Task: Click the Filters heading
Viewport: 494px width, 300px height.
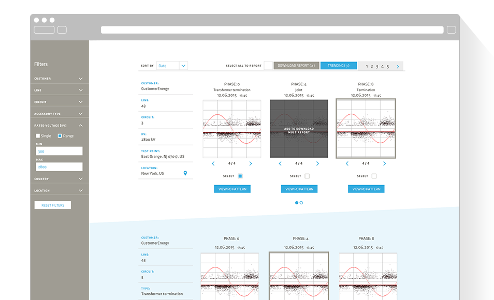Action: (x=41, y=64)
